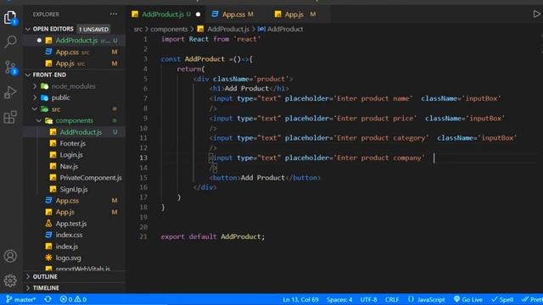Collapse the components folder

pyautogui.click(x=74, y=120)
